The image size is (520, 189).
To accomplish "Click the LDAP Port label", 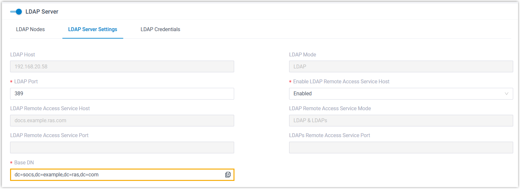I will pos(26,82).
